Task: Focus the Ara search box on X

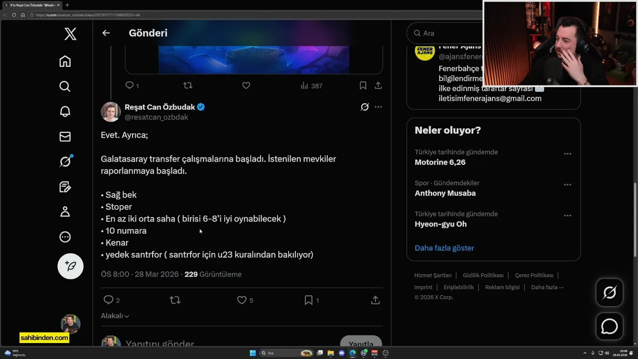Action: click(444, 33)
